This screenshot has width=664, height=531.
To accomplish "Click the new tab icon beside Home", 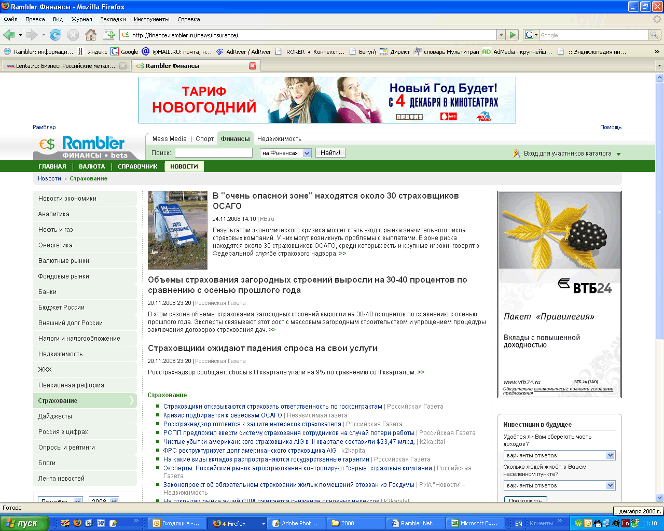I will tap(108, 35).
